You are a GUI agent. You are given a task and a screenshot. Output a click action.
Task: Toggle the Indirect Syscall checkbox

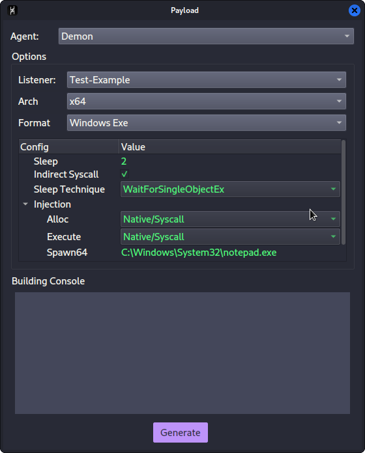pyautogui.click(x=124, y=174)
